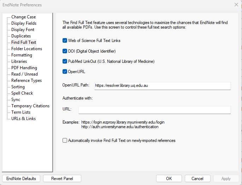Toggle DOI (Digital Object Identifier) checkbox
Image resolution: width=242 pixels, height=185 pixels.
tap(65, 51)
